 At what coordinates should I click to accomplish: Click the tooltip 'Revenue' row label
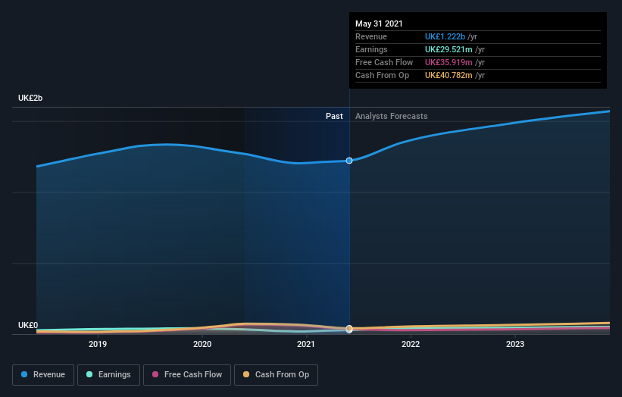(371, 36)
